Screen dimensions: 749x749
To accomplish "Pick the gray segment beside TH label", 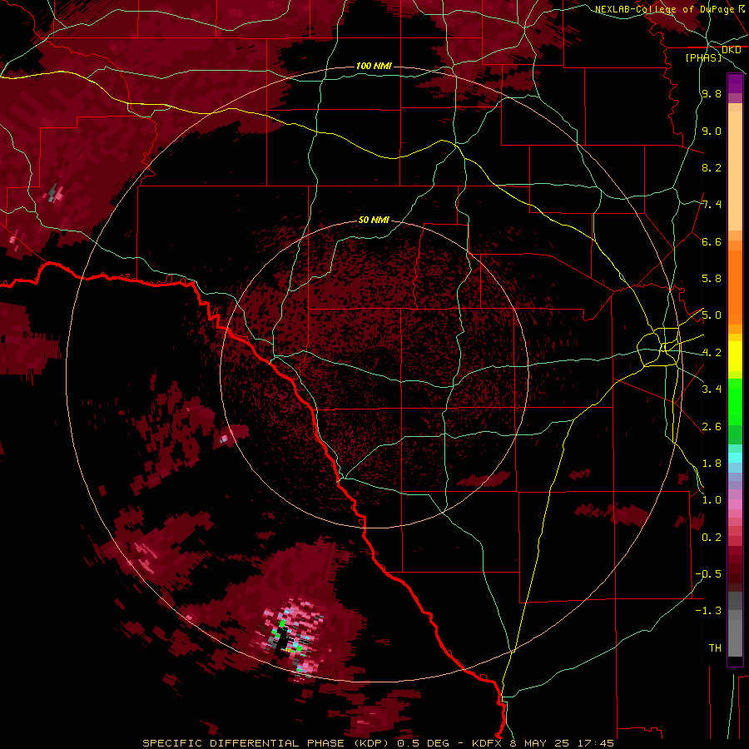I will click(735, 637).
